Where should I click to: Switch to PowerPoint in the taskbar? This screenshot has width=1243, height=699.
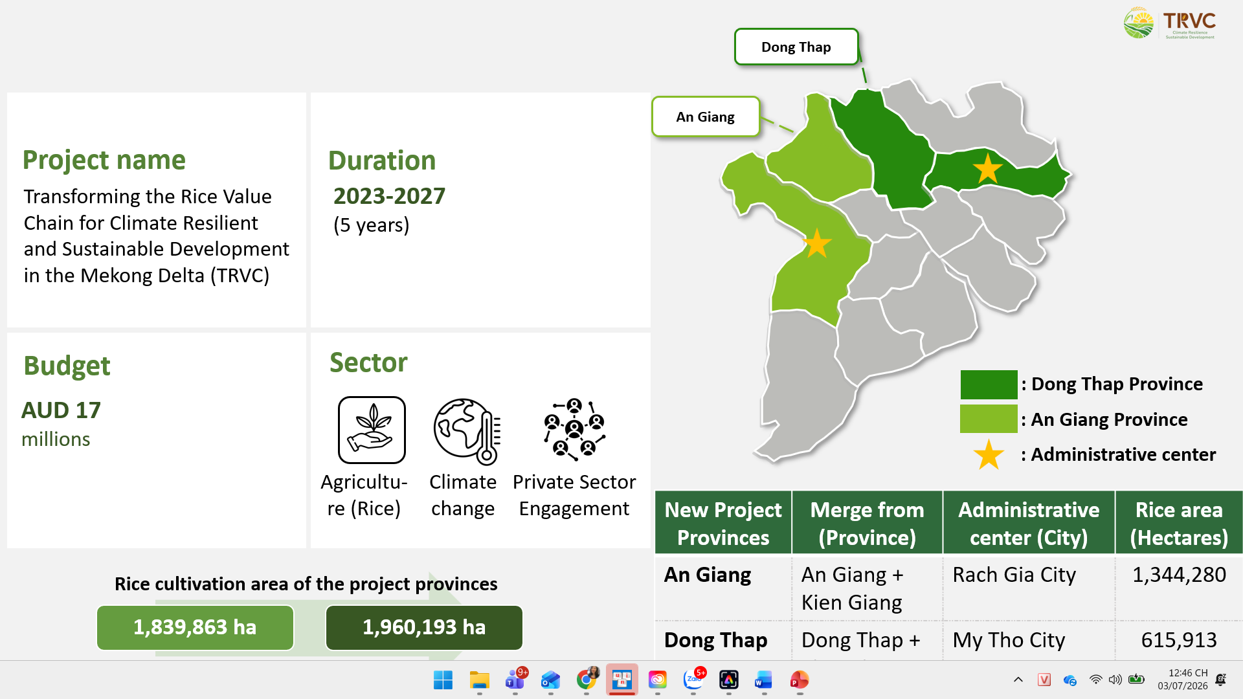click(x=800, y=680)
